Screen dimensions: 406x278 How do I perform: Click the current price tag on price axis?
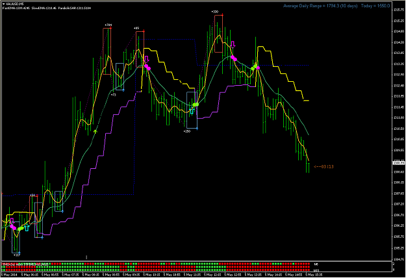click(398, 163)
